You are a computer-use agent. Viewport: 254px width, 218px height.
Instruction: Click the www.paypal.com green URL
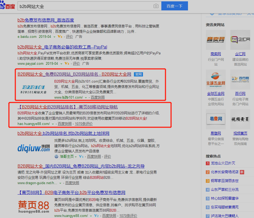pos(30,64)
